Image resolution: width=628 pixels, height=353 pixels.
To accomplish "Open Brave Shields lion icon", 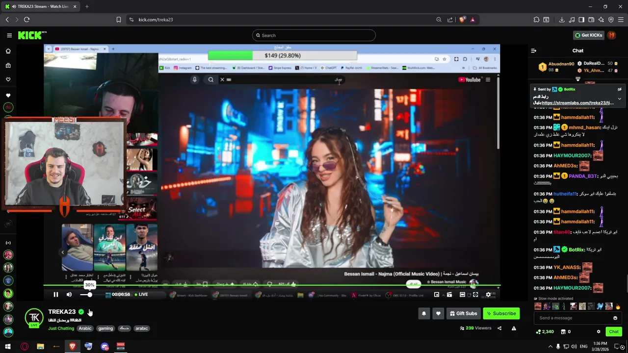I will coord(462,20).
